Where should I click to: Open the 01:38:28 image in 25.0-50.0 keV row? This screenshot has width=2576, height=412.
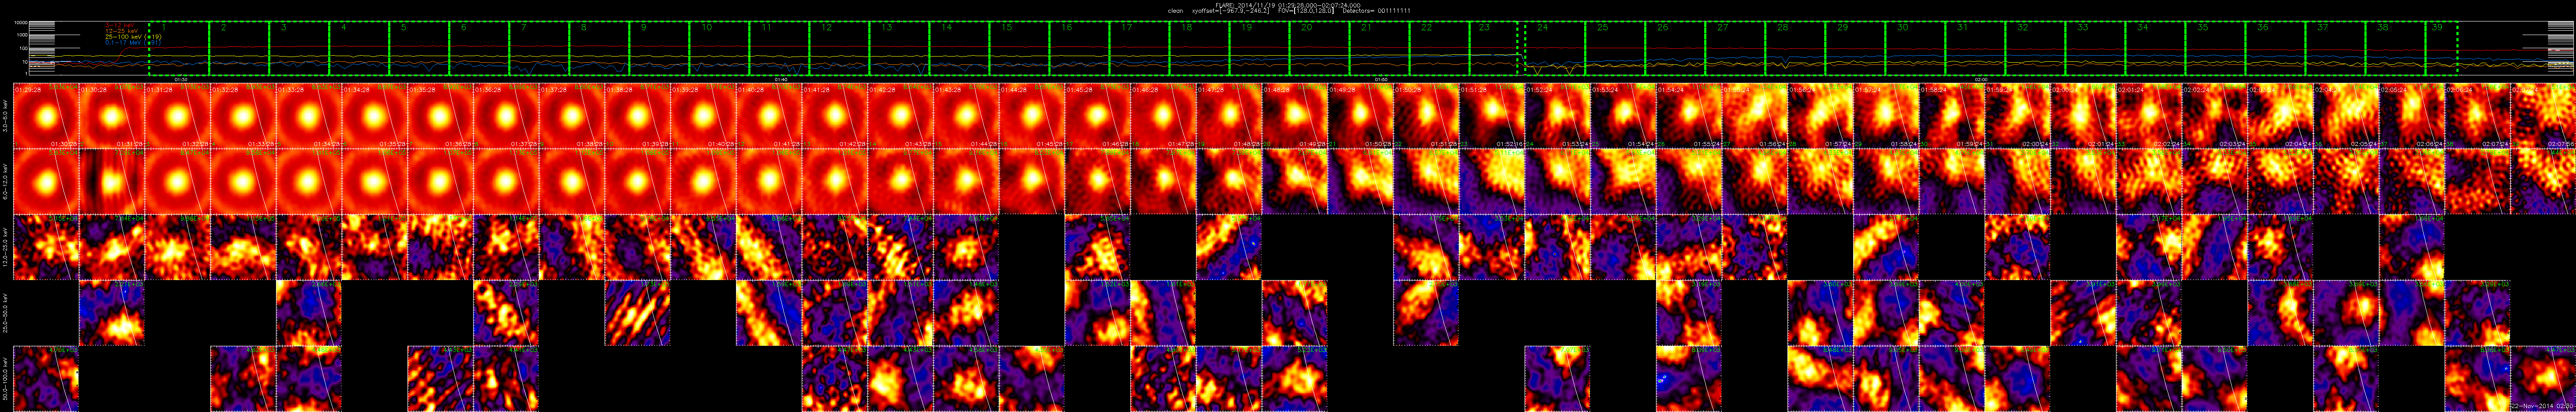[638, 313]
